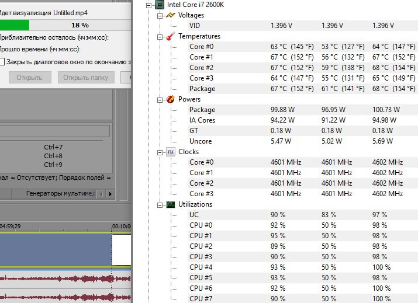418x303 pixels.
Task: Click the Utilizations graph icon
Action: 171,204
